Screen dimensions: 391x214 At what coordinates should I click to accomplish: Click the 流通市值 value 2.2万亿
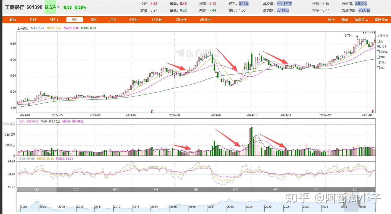[364, 10]
